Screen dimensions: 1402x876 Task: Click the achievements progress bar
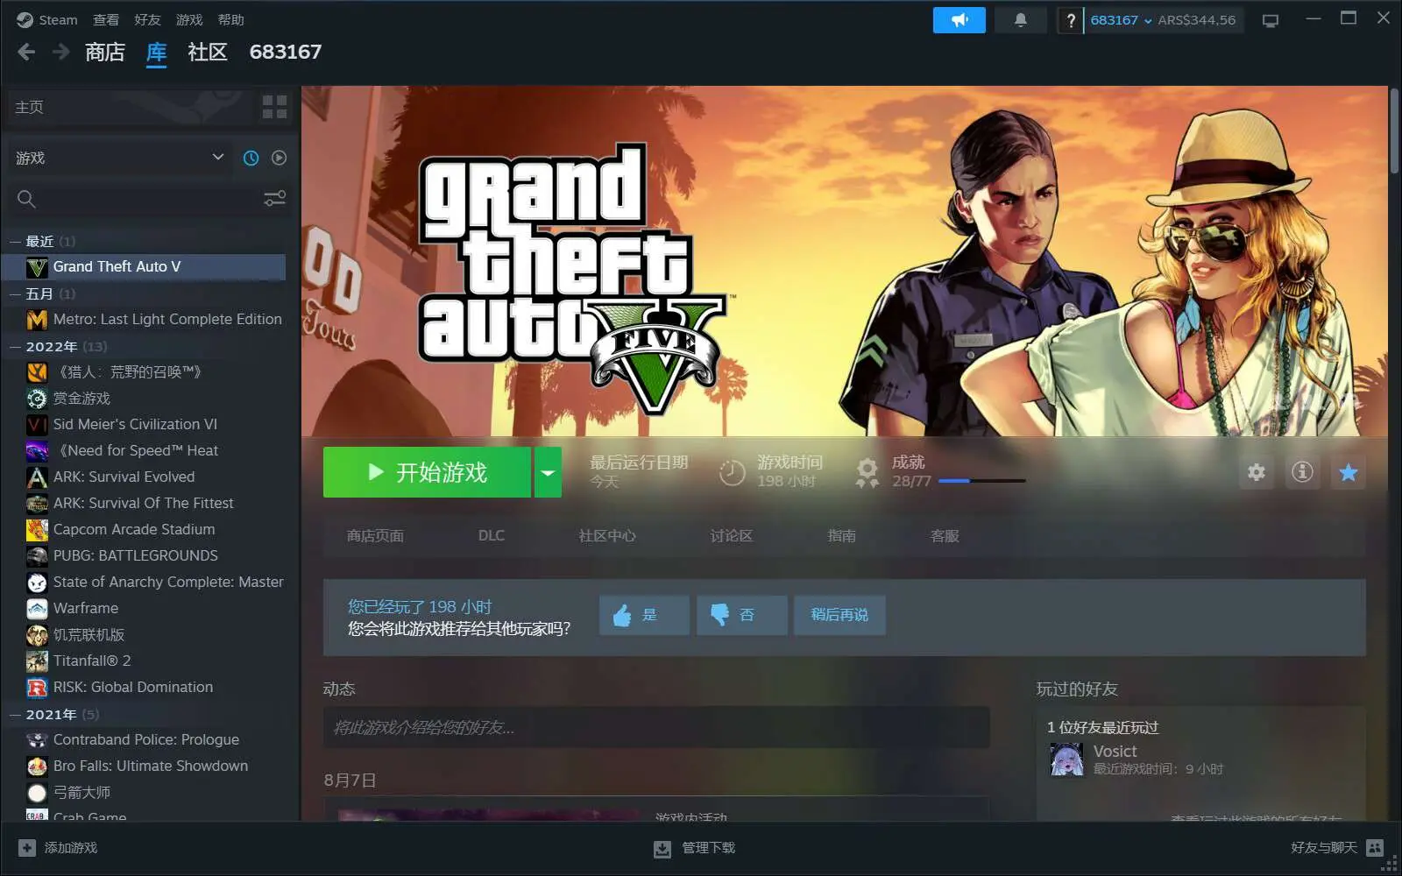pyautogui.click(x=981, y=481)
